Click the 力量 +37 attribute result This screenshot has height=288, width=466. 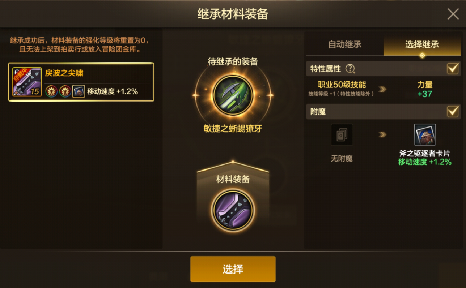[x=425, y=89]
